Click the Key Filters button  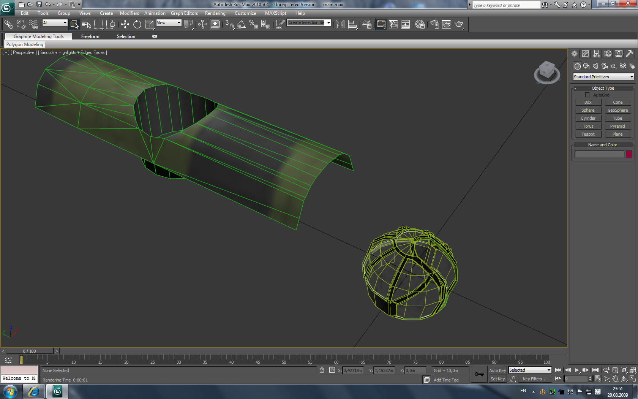(x=534, y=379)
